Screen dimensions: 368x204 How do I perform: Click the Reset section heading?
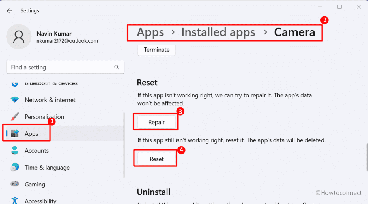pos(147,83)
